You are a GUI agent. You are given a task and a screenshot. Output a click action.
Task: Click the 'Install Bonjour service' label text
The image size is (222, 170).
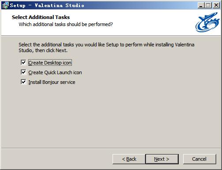[x=52, y=82]
